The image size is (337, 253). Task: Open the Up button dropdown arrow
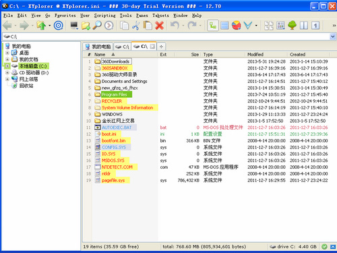(x=49, y=26)
